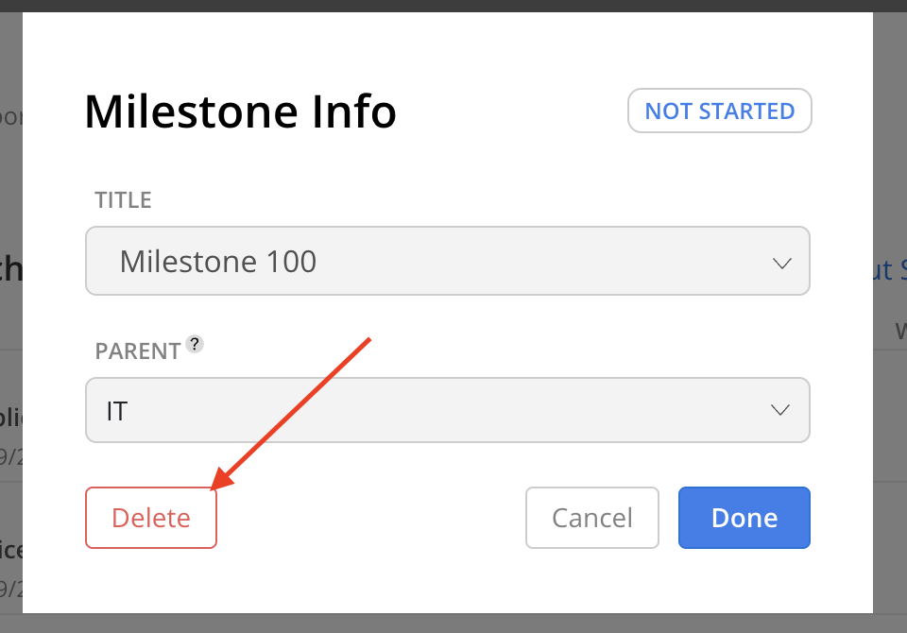Expand the Parent dropdown chevron arrow
This screenshot has height=633, width=907.
(780, 410)
